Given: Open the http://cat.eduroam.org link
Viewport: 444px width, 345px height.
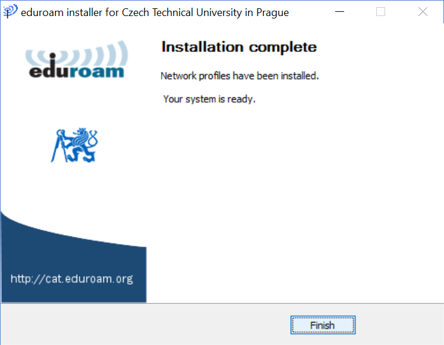Looking at the screenshot, I should click(x=72, y=279).
